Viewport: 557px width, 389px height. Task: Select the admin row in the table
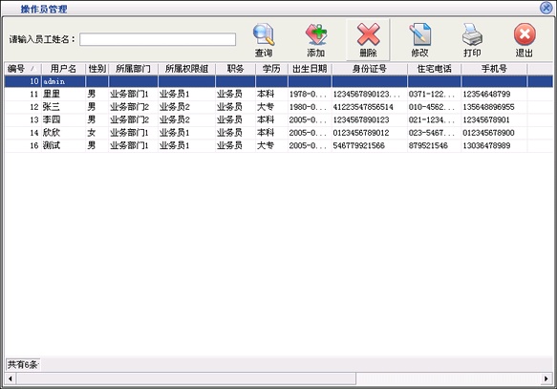[x=279, y=81]
